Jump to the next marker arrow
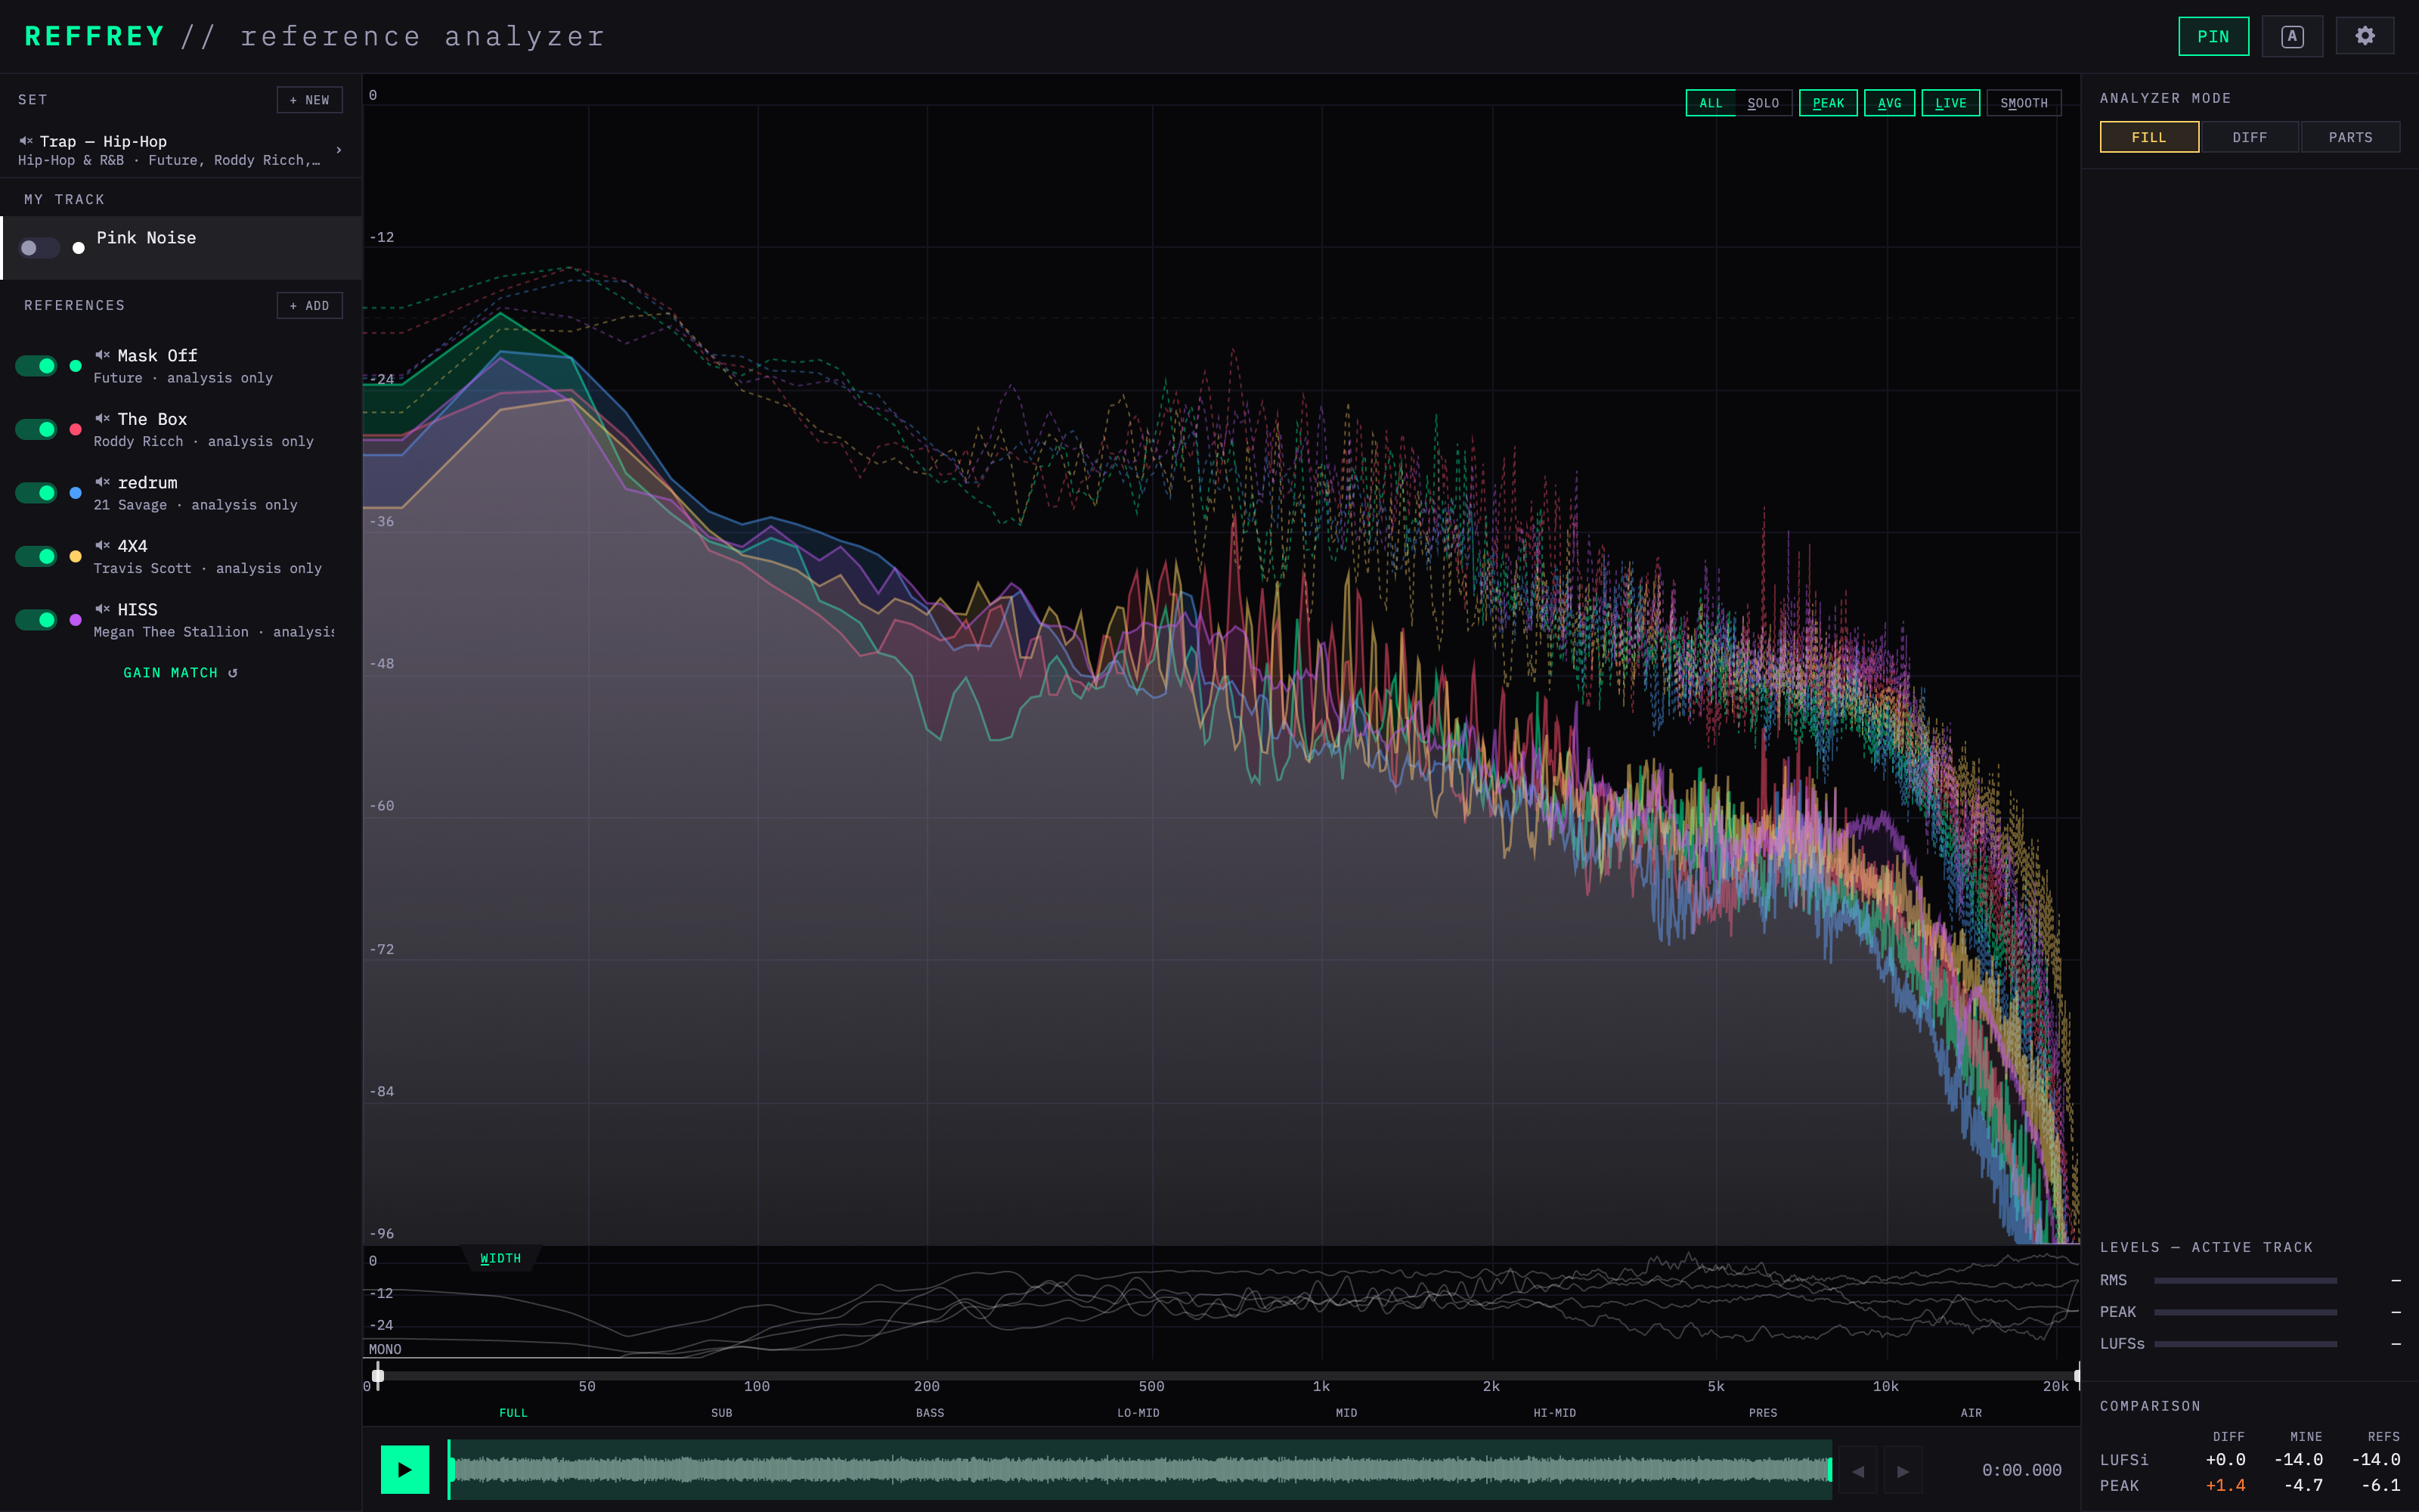Screen dimensions: 2419x1512 (1903, 1470)
